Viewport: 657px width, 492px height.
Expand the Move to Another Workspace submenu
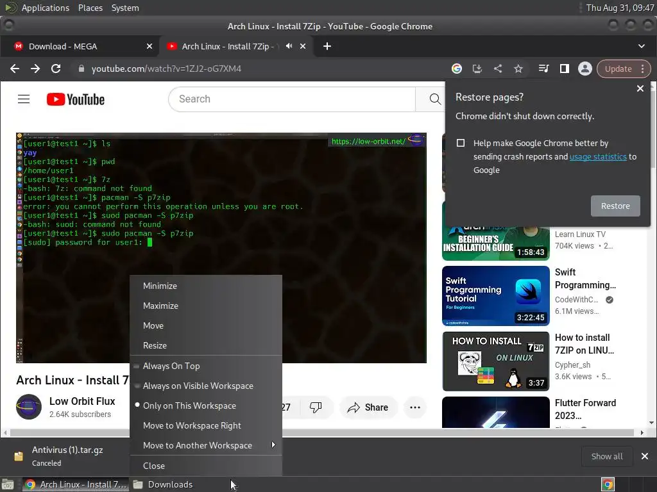pyautogui.click(x=206, y=445)
